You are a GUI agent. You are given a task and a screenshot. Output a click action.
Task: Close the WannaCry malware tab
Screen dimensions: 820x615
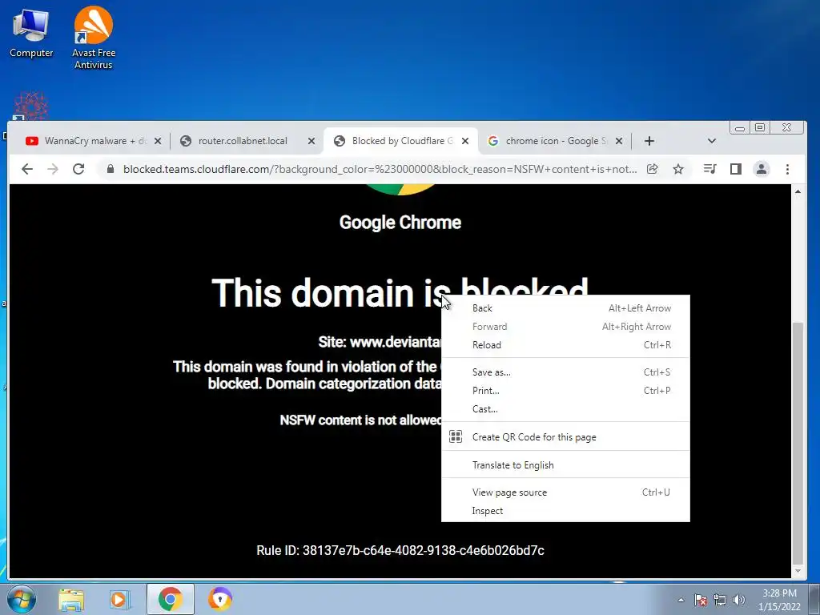point(158,141)
